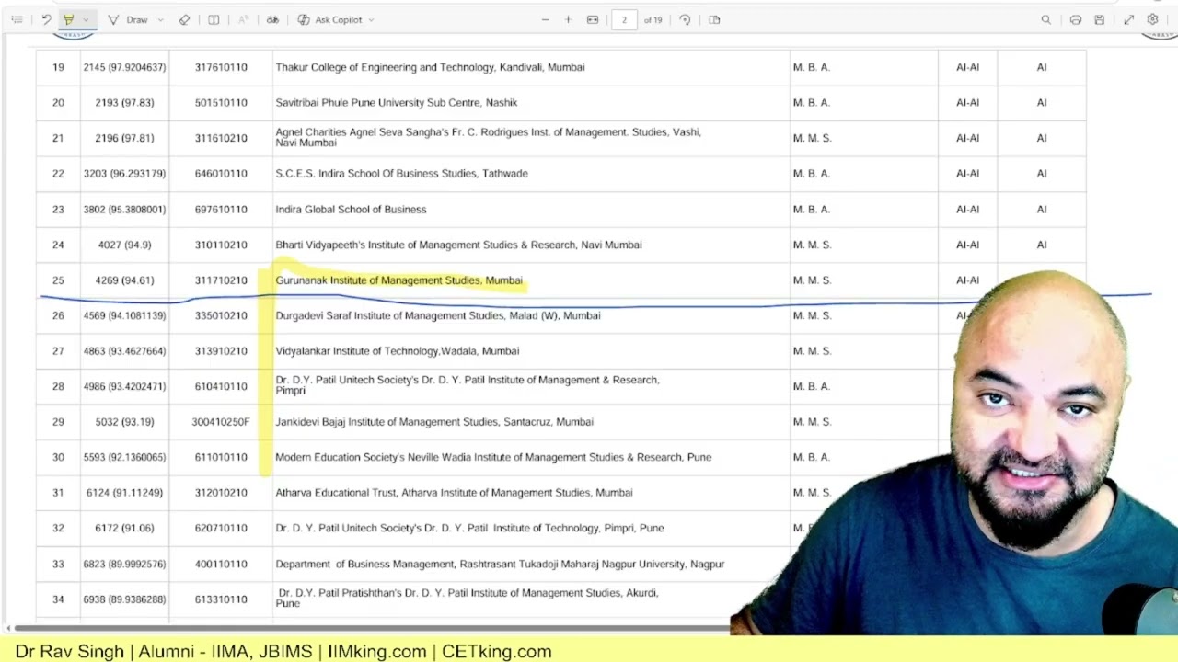Zoom out of the PDF

[x=545, y=19]
